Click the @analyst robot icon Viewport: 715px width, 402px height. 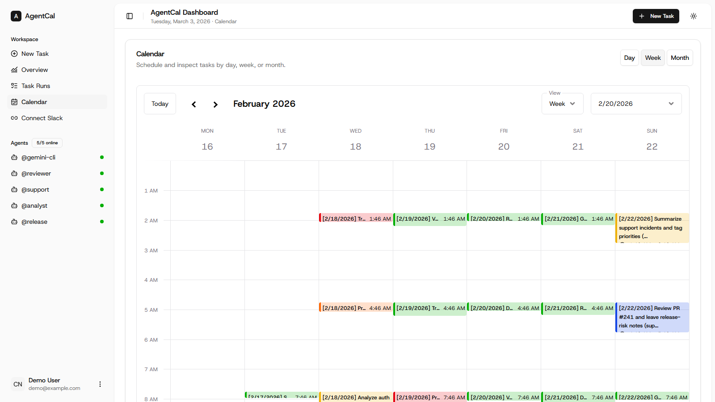pos(14,205)
